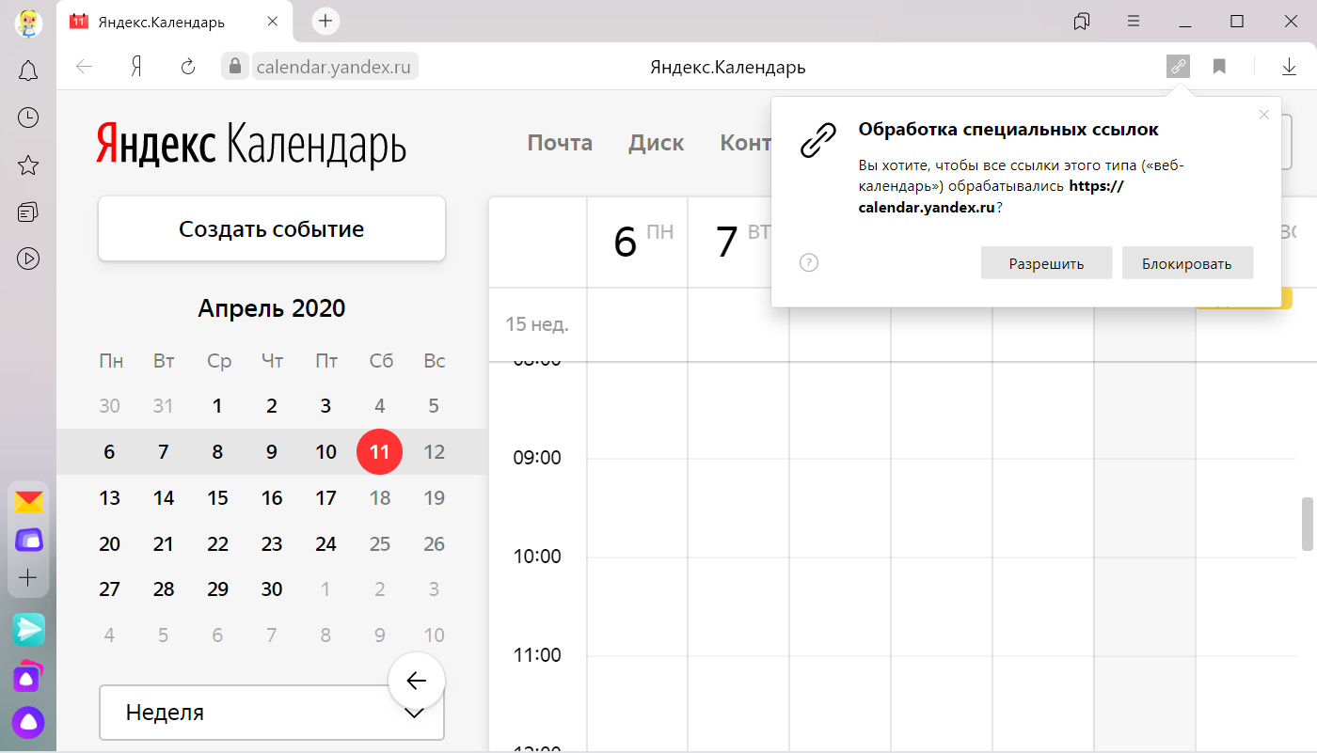The width and height of the screenshot is (1317, 753).
Task: Open collections icon in sidebar
Action: (x=28, y=212)
